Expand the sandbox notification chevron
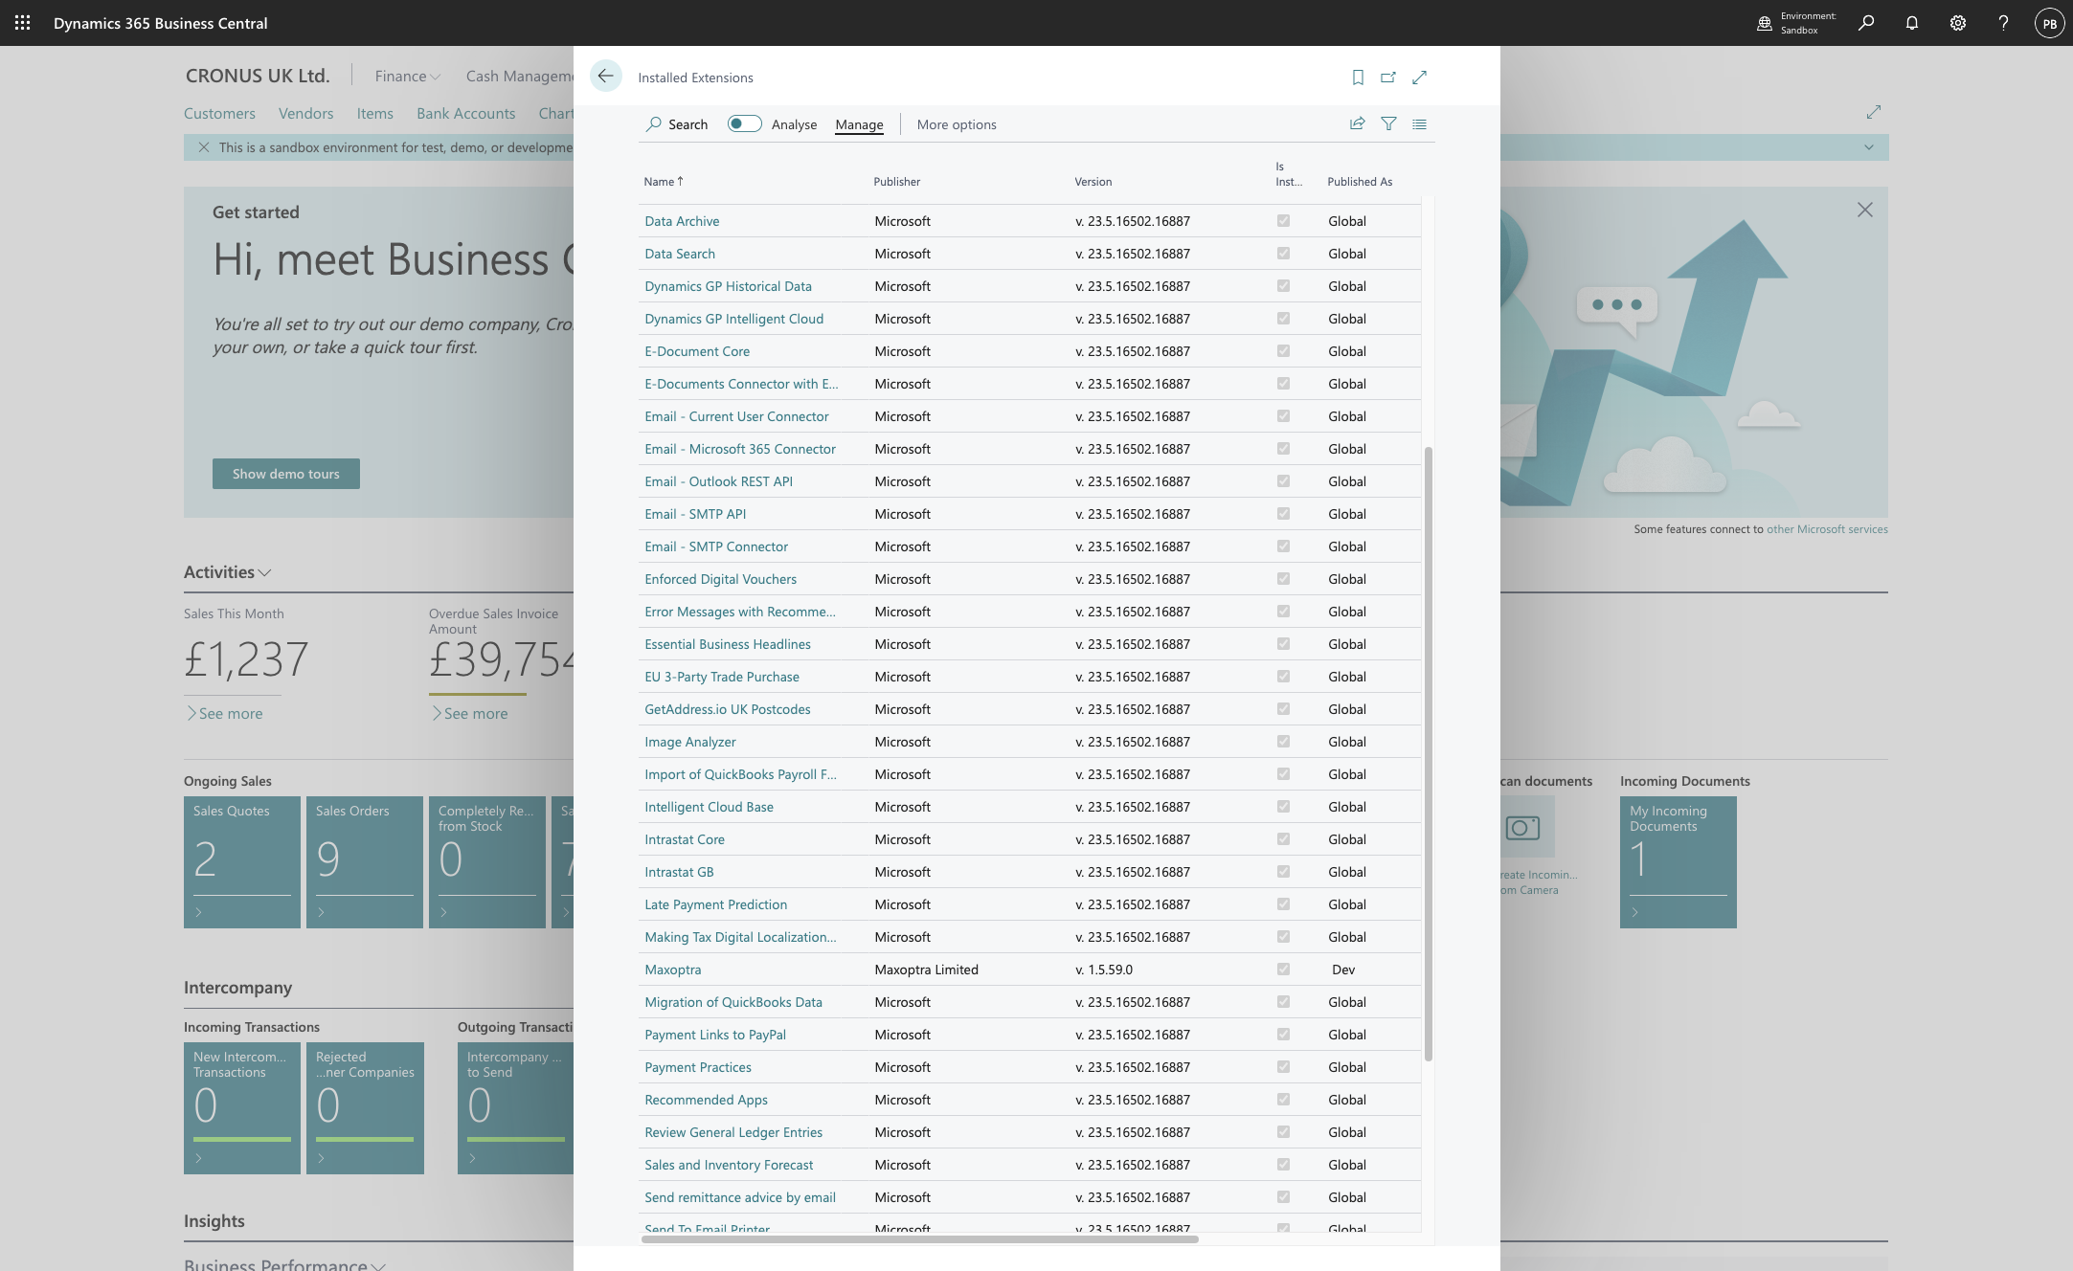This screenshot has height=1271, width=2073. 1869,147
